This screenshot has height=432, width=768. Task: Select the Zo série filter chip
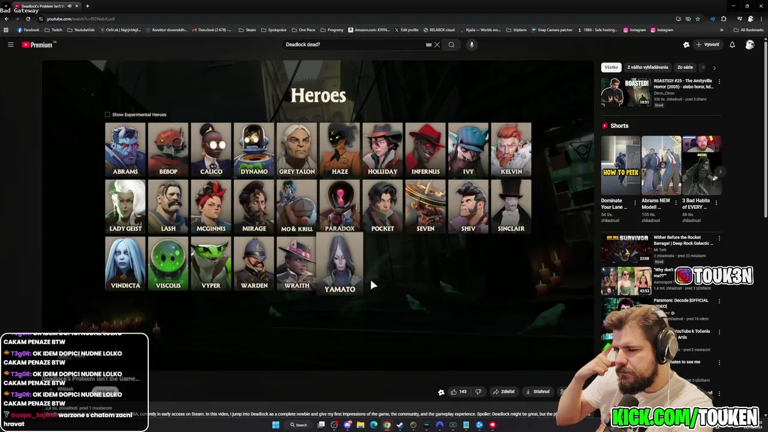point(685,67)
